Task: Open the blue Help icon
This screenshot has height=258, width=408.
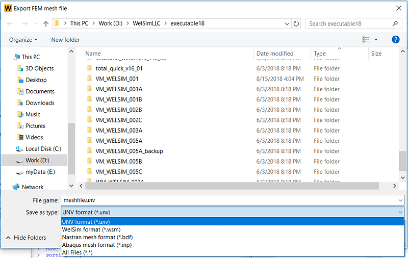Action: point(396,40)
